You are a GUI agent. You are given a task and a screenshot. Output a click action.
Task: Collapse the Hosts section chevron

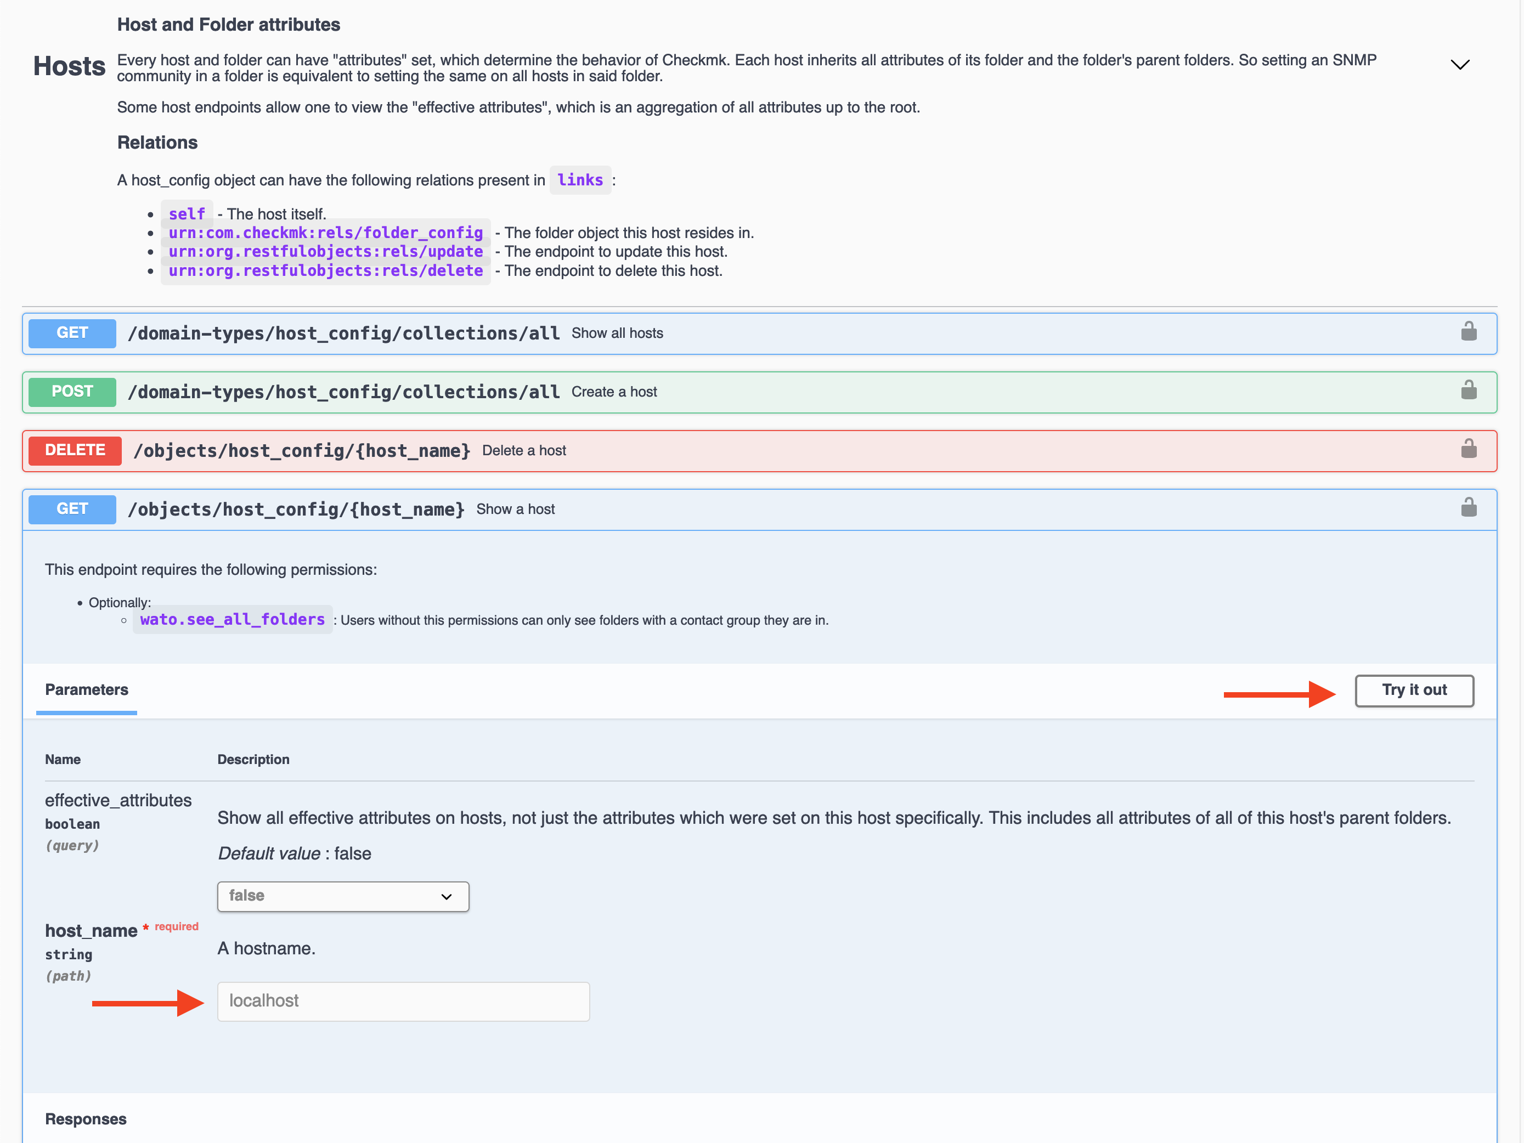(x=1459, y=65)
